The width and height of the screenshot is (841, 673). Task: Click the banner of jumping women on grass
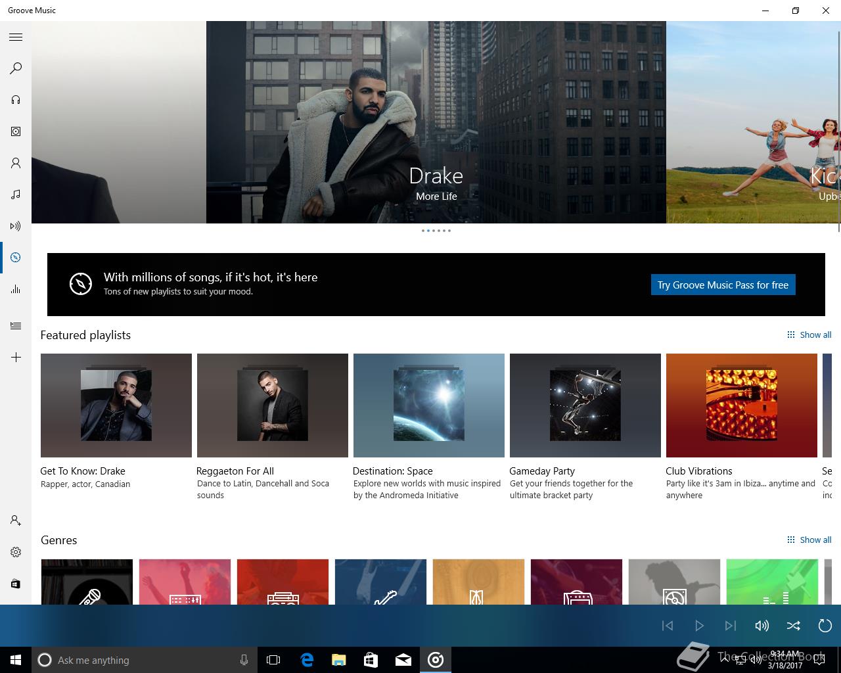click(753, 122)
